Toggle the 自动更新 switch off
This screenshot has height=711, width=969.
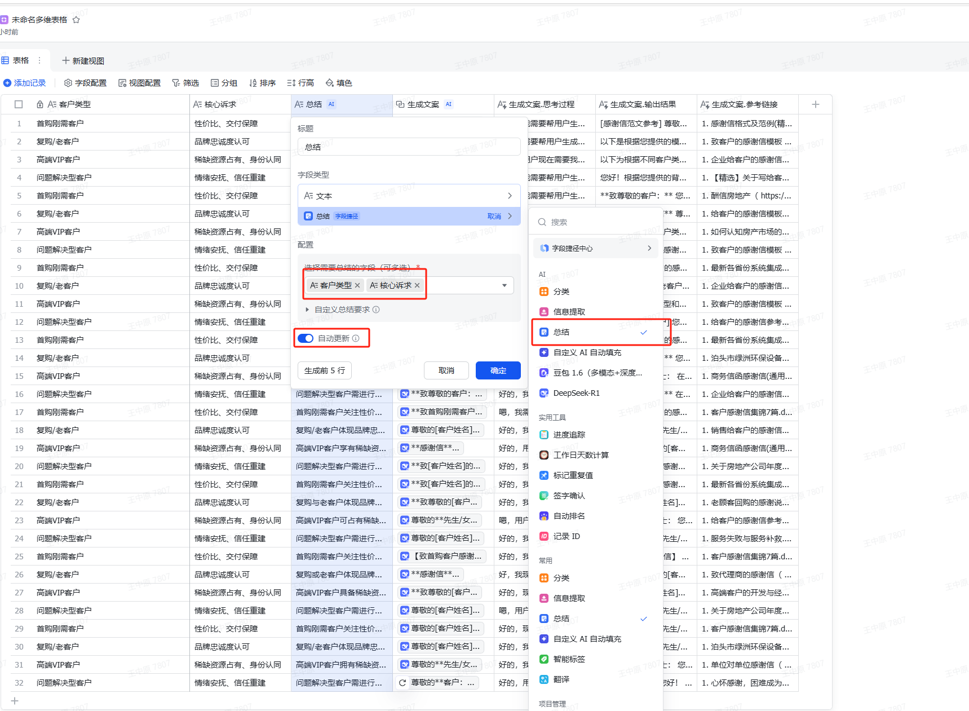[x=306, y=338]
